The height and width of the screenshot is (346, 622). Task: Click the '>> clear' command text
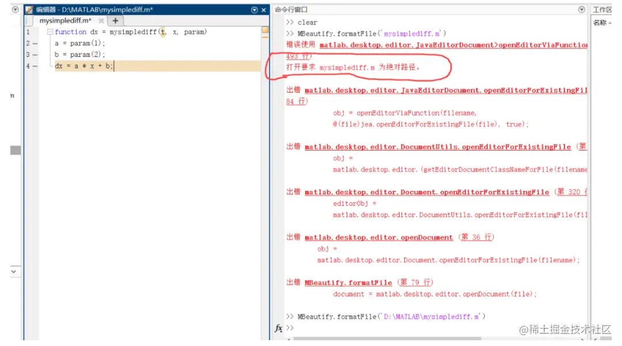[302, 22]
